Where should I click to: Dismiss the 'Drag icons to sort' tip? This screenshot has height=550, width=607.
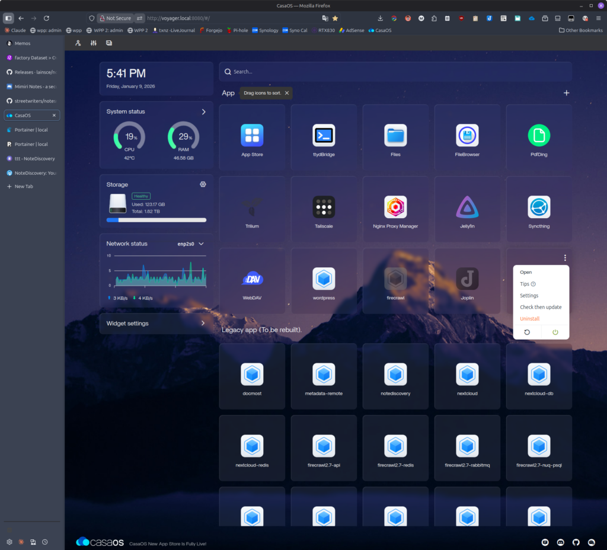point(287,93)
